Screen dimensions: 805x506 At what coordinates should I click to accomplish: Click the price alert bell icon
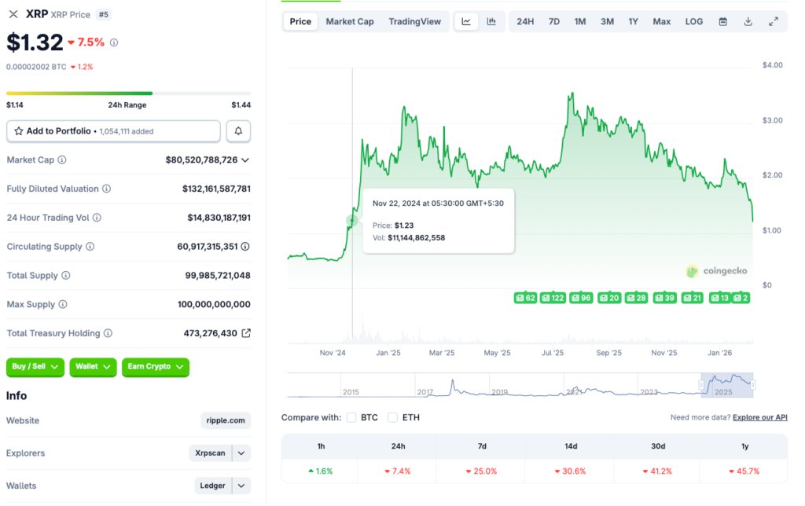(238, 130)
